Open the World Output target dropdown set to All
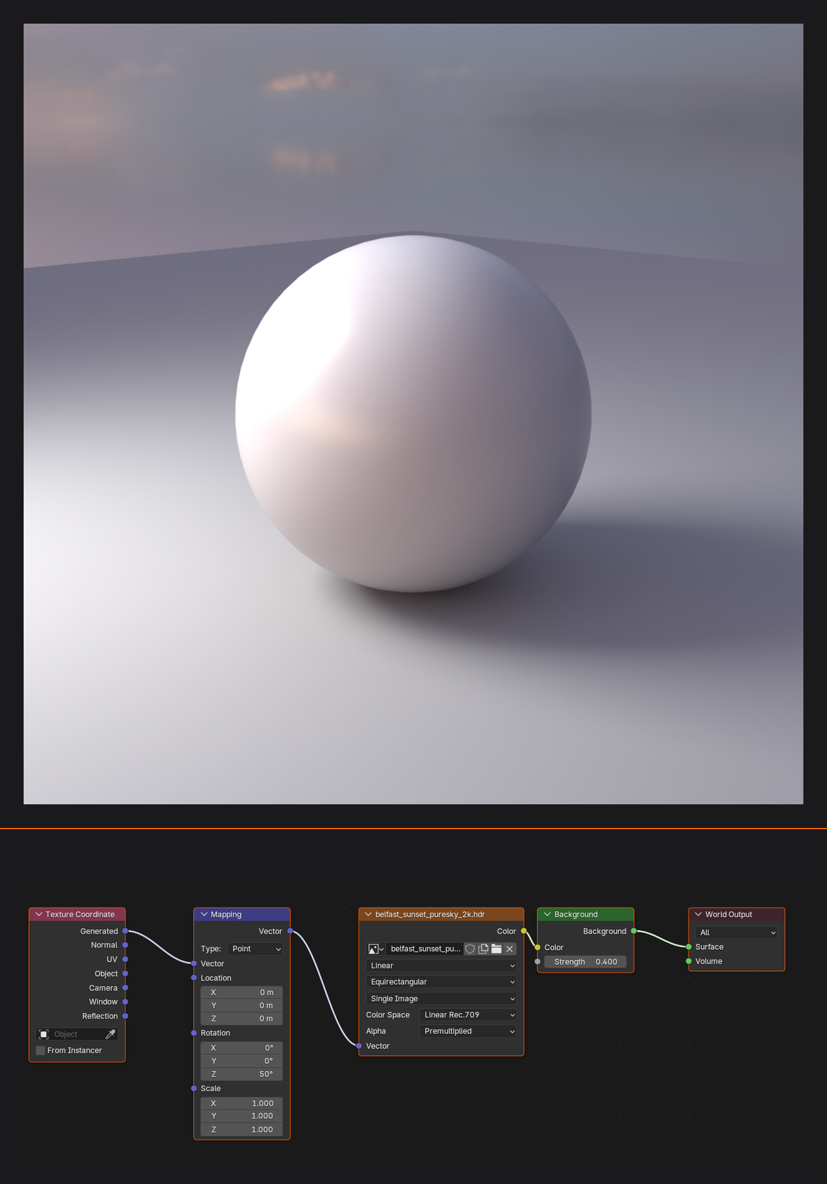The width and height of the screenshot is (827, 1184). 737,932
